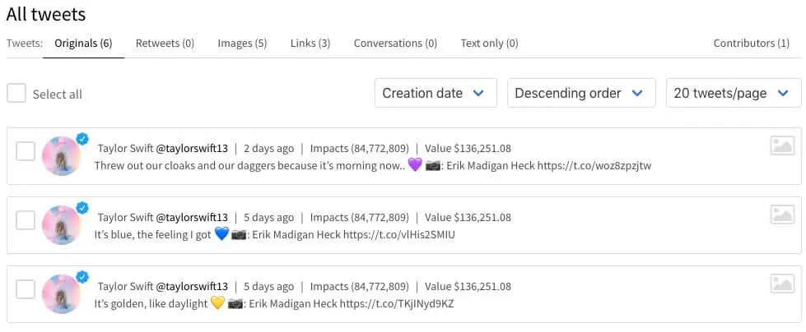Switch to the Links (3) tab
This screenshot has height=332, width=806.
[310, 44]
